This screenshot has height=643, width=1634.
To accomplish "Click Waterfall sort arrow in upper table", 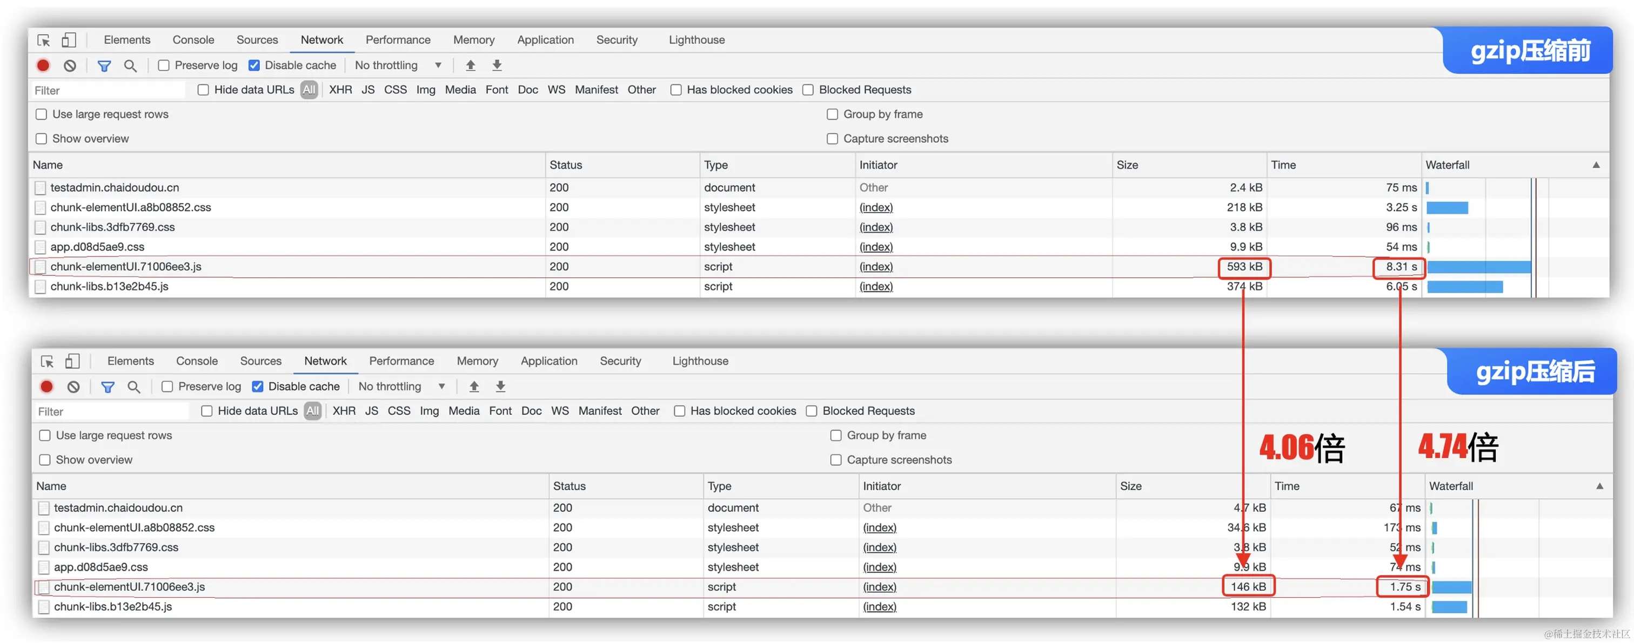I will coord(1596,165).
